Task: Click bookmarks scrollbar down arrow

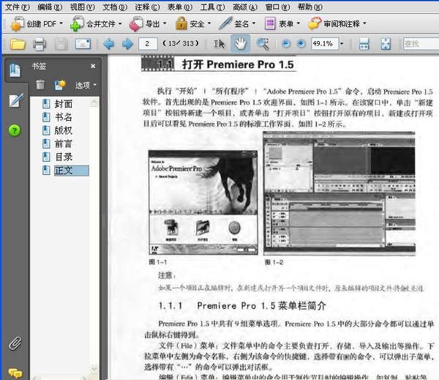Action: click(x=94, y=368)
